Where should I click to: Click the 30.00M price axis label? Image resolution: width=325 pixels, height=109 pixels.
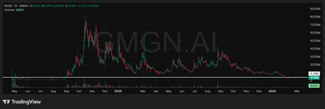point(315,57)
